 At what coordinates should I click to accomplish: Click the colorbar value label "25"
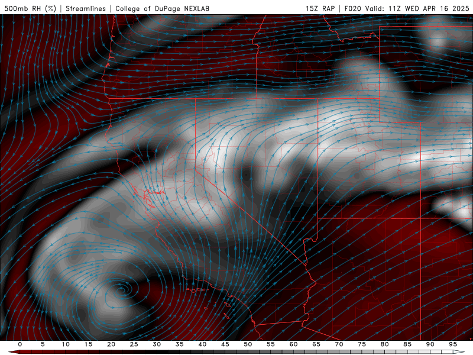pos(134,344)
